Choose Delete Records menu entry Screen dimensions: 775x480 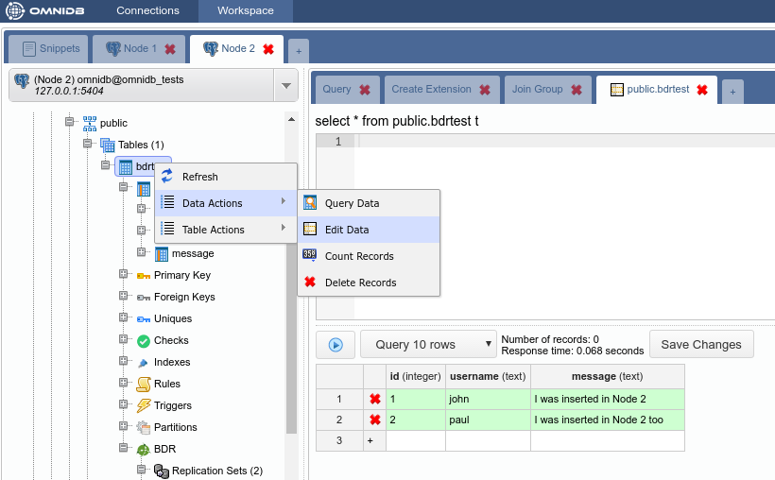360,283
